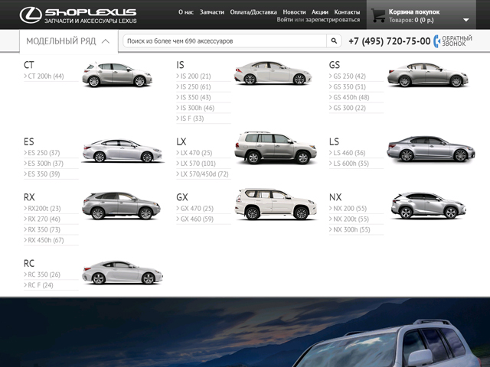The image size is (490, 367).
Task: Select GX 470 (25)
Action: click(x=197, y=209)
